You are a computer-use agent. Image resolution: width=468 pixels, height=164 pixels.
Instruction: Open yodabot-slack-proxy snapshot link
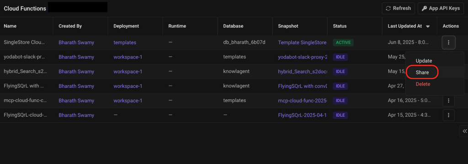coord(303,57)
